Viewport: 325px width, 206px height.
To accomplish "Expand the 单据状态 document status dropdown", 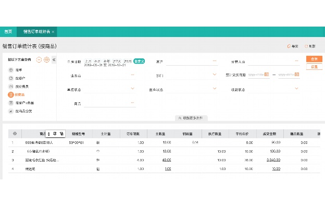I will click(x=132, y=89).
